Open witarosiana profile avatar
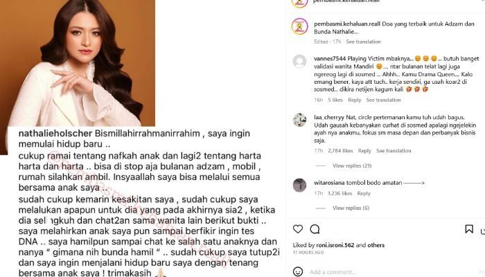485x277 pixels. click(x=300, y=185)
